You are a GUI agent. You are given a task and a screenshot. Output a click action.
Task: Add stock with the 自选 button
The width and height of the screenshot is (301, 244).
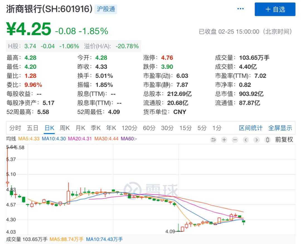tap(275, 9)
